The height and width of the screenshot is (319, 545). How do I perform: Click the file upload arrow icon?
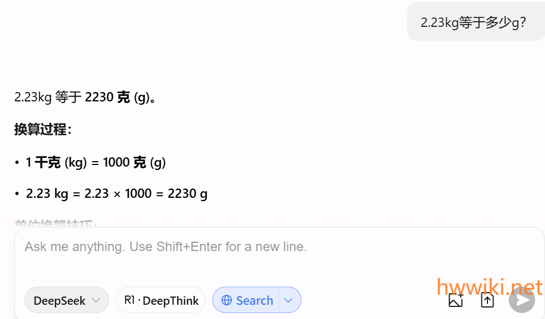tap(487, 300)
